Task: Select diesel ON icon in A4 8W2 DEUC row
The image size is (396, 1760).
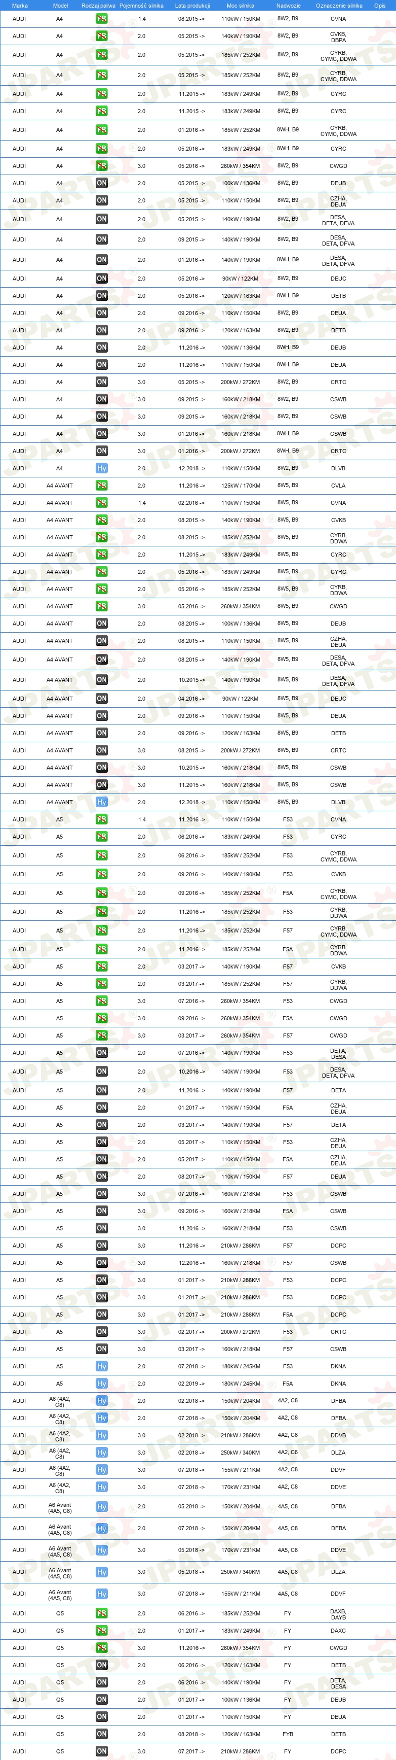Action: tap(102, 278)
